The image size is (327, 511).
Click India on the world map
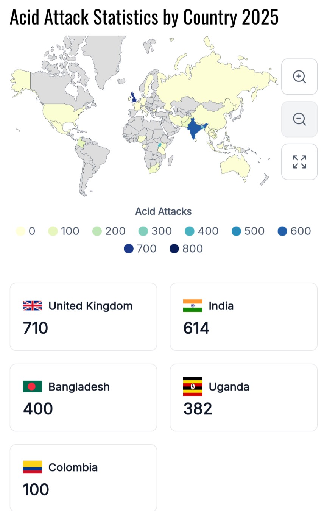(x=193, y=128)
